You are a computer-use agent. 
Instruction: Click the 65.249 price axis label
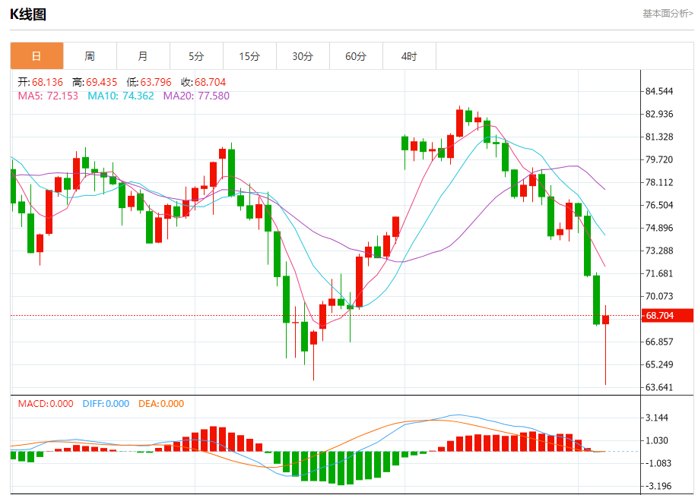click(659, 364)
